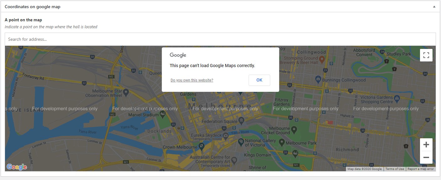Click the Google logo on the map
The width and height of the screenshot is (441, 180).
pos(17,167)
